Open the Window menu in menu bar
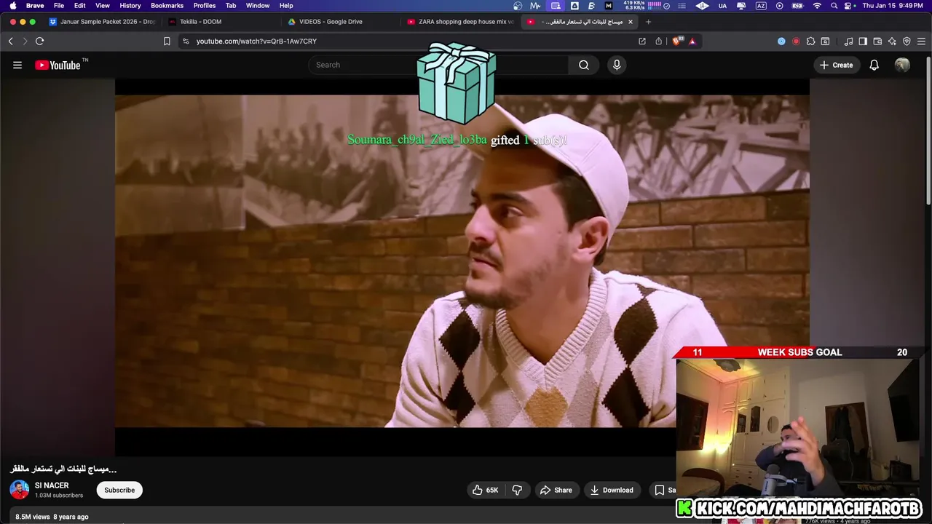This screenshot has height=524, width=932. 258,5
